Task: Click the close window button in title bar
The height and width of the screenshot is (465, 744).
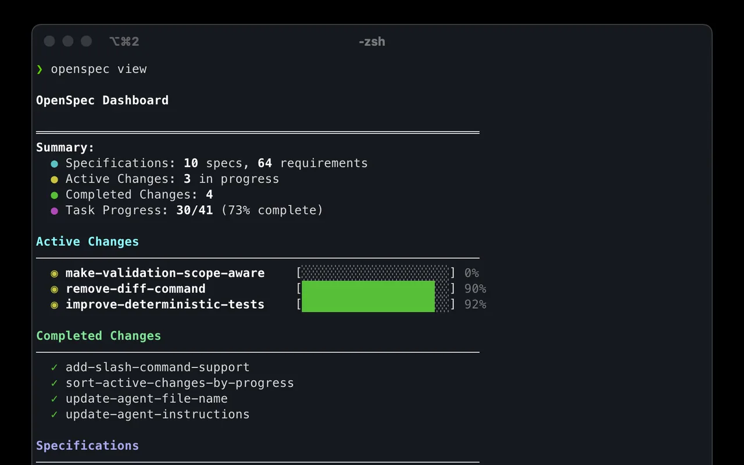Action: tap(49, 41)
